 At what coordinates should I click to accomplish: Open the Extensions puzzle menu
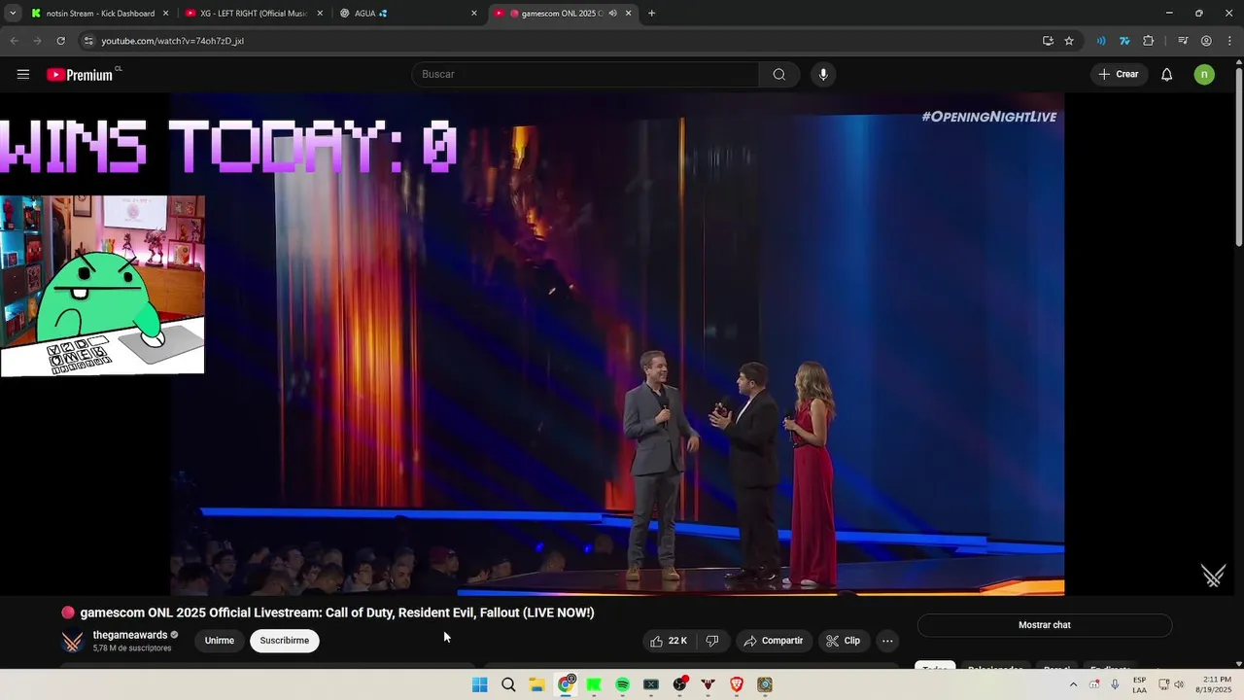(x=1148, y=41)
